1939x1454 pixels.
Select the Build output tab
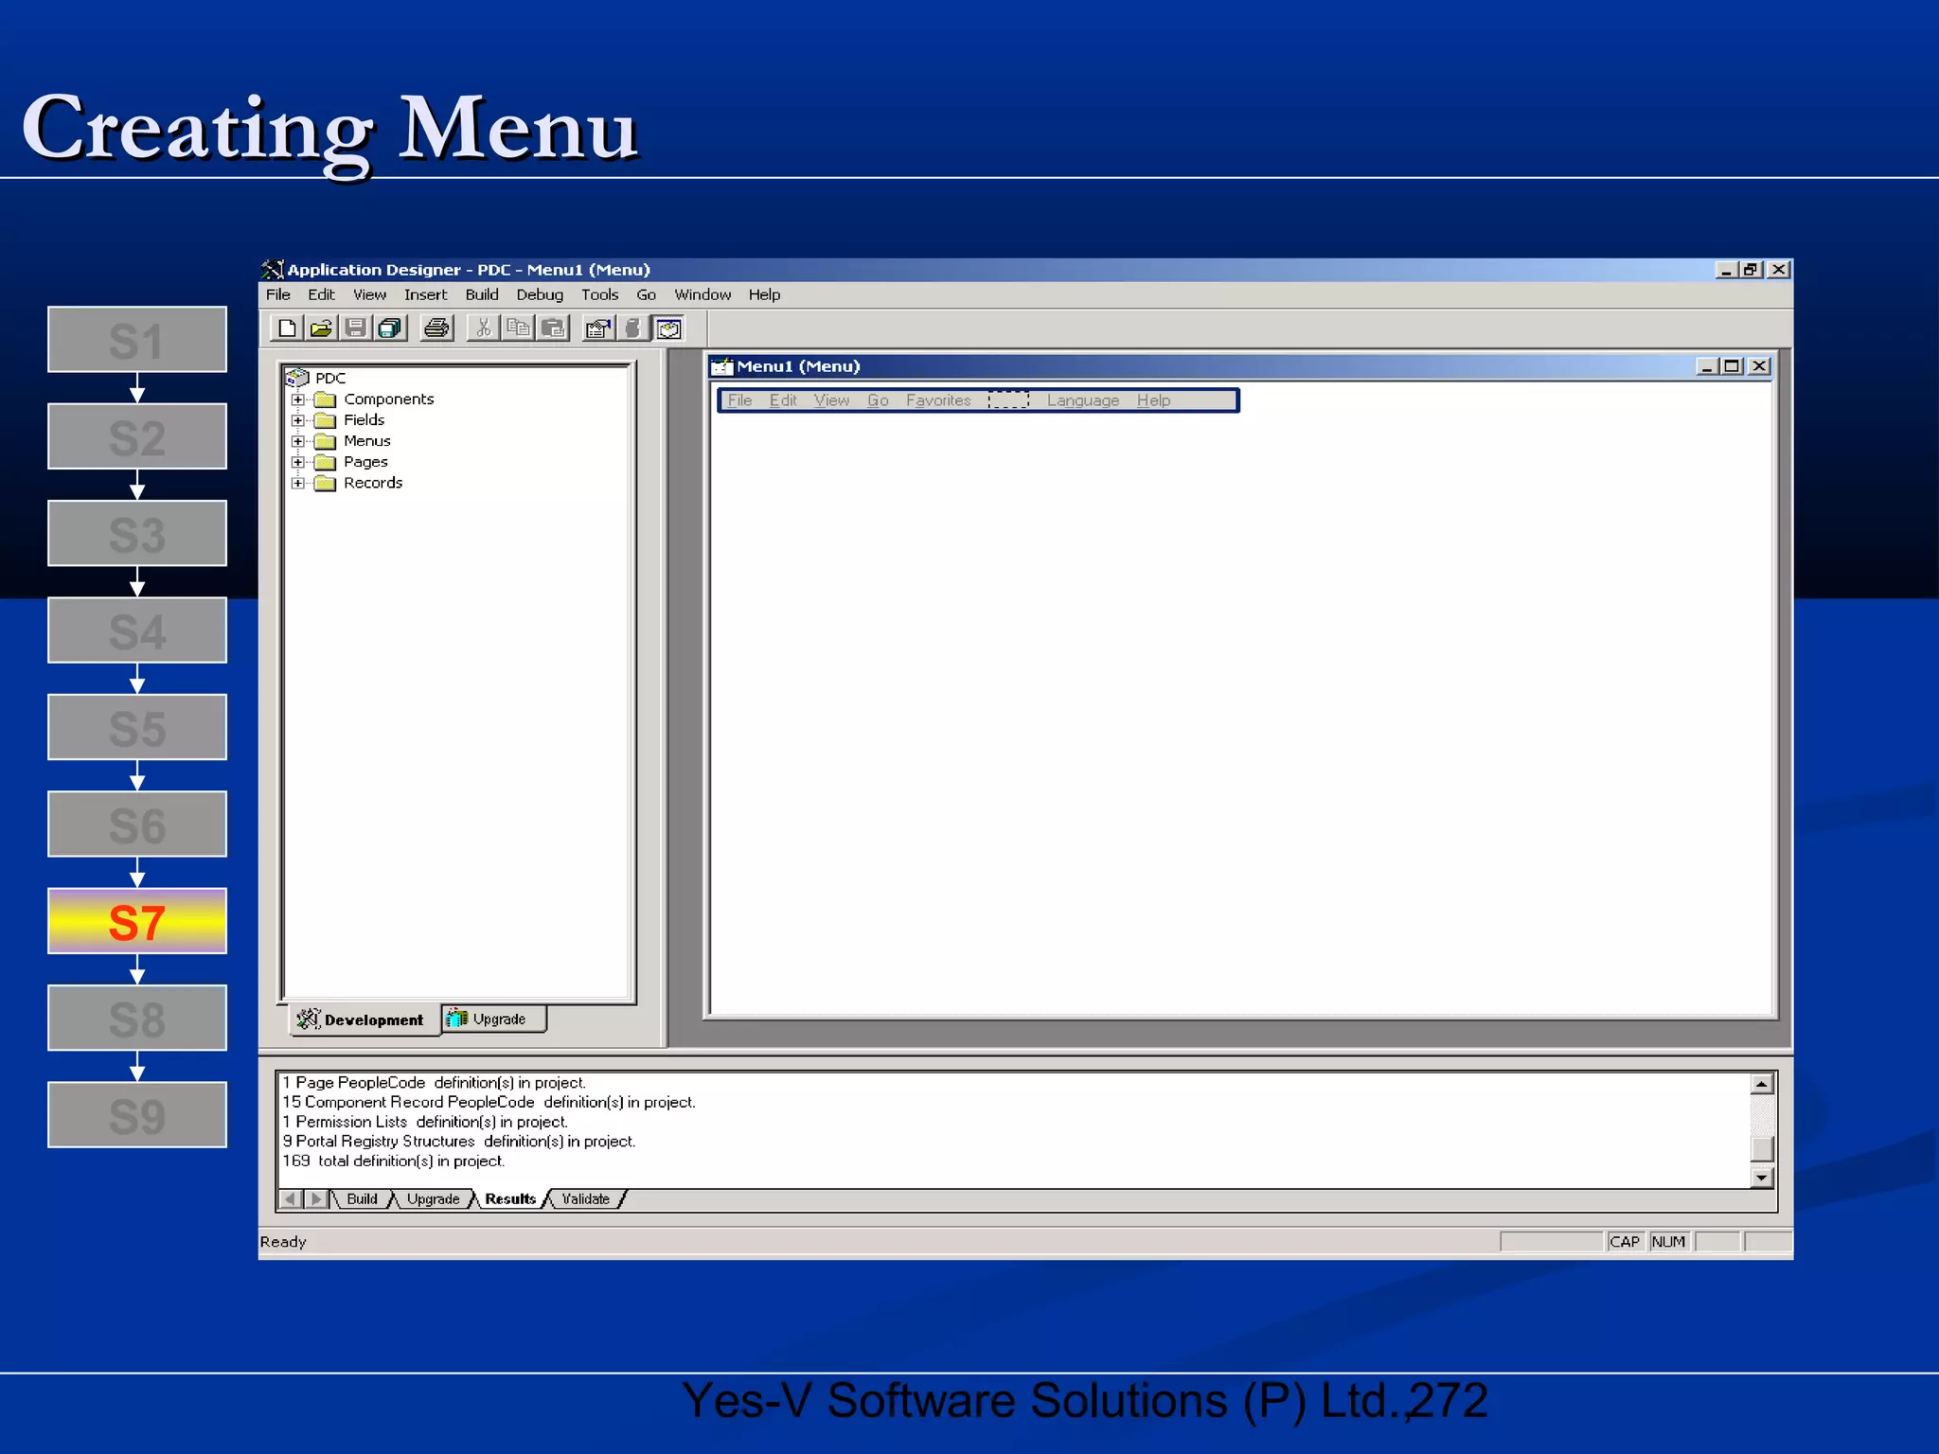(362, 1199)
